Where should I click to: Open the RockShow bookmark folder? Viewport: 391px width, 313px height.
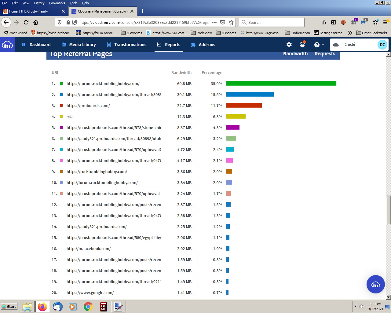[x=201, y=33]
